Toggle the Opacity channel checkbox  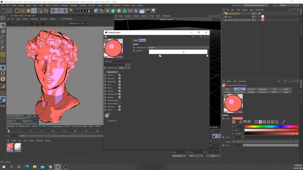119,97
